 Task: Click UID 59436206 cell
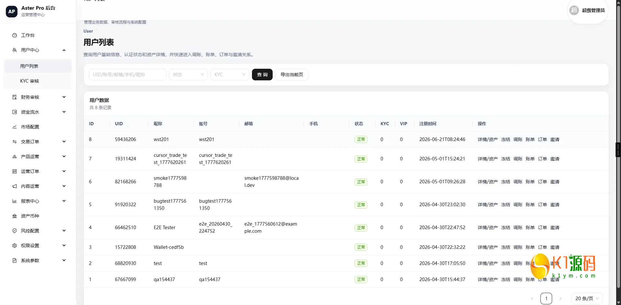(x=125, y=139)
